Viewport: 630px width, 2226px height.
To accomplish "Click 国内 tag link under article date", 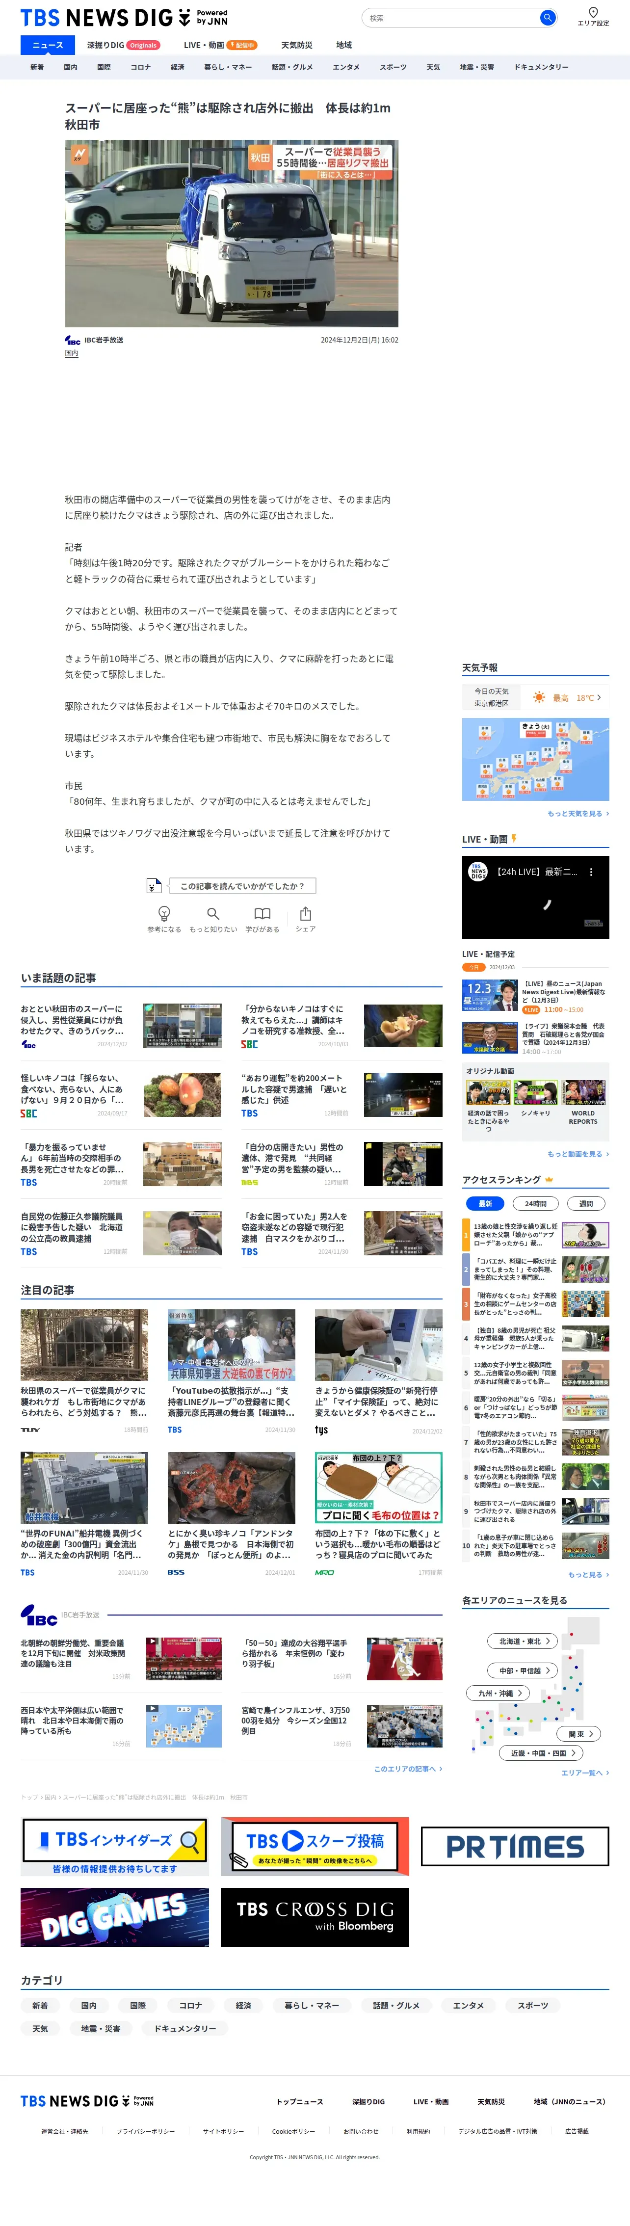I will (71, 352).
